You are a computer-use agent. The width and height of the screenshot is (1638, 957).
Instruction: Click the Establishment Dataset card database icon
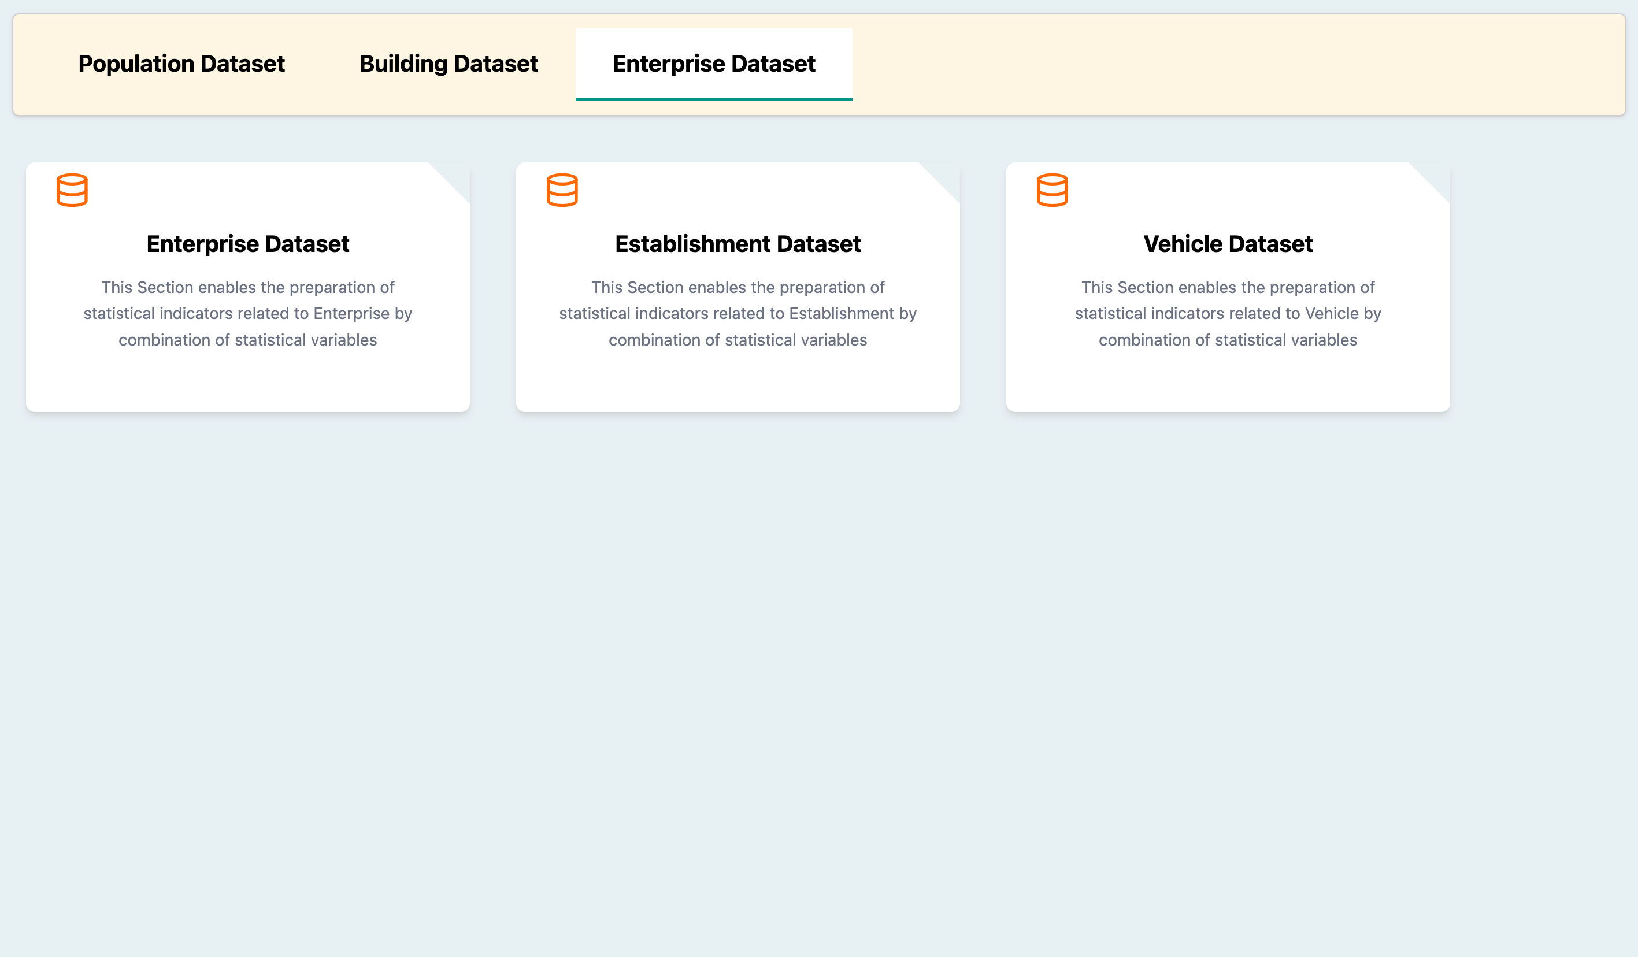point(562,190)
